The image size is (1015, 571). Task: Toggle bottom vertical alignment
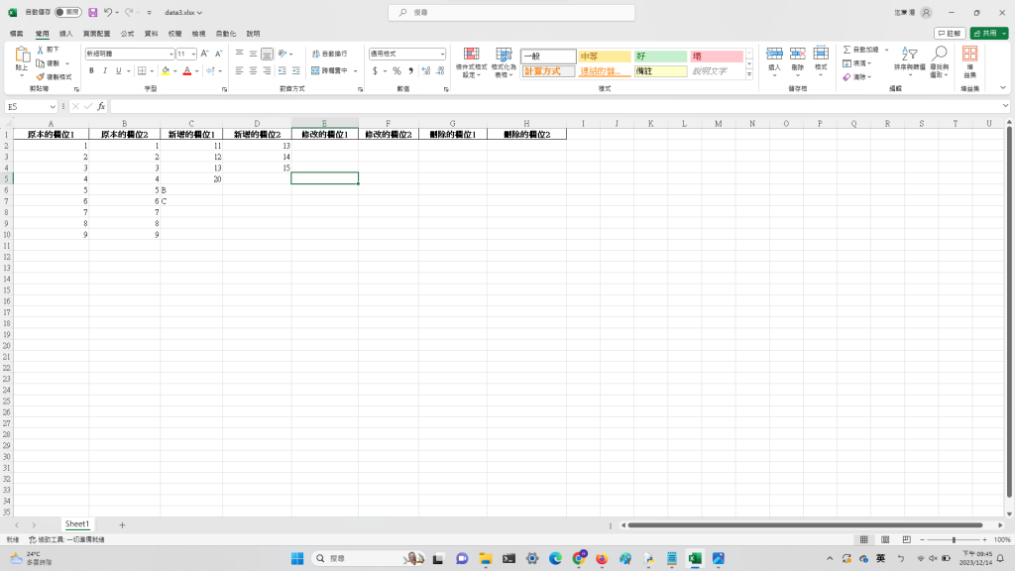tap(267, 54)
